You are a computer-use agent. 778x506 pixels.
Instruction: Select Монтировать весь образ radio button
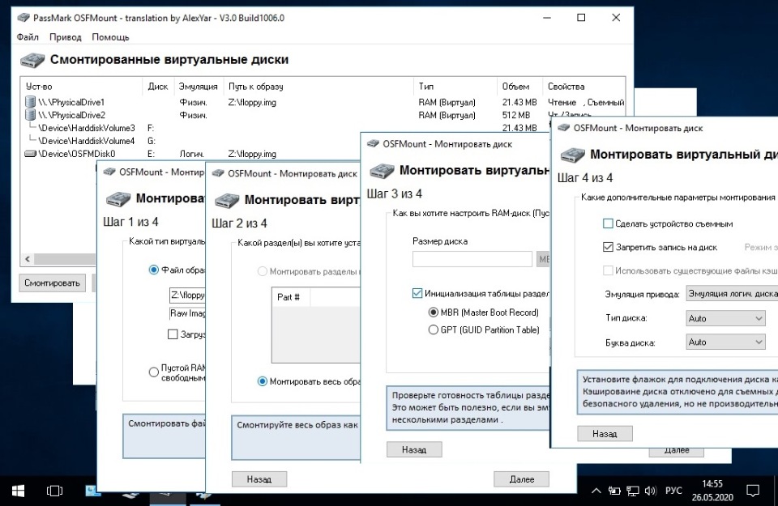(x=263, y=381)
